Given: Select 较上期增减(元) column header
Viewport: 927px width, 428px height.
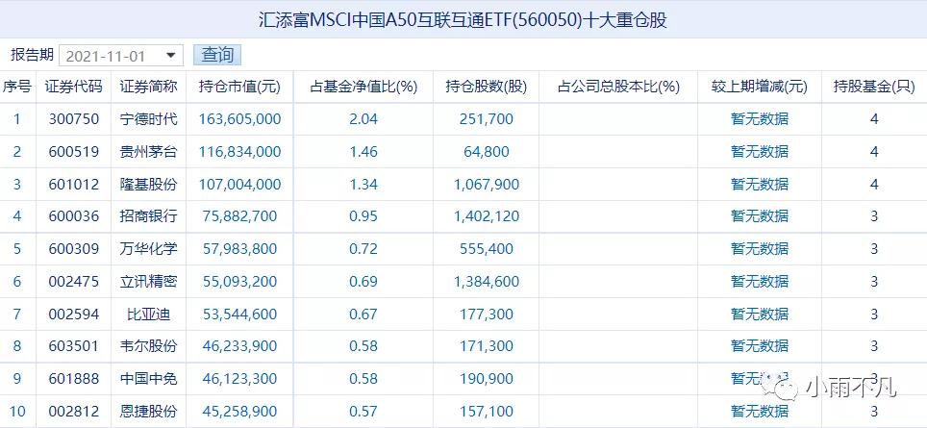Looking at the screenshot, I should 760,87.
